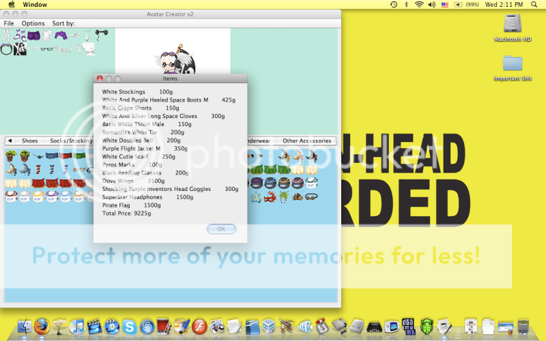The height and width of the screenshot is (341, 546).
Task: Open the Trash in the Dock
Action: coord(523,326)
